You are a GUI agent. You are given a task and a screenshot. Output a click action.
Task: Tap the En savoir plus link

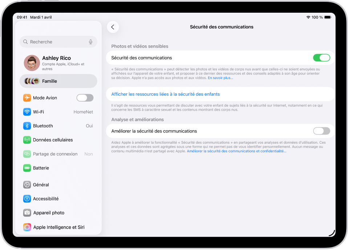(x=220, y=77)
